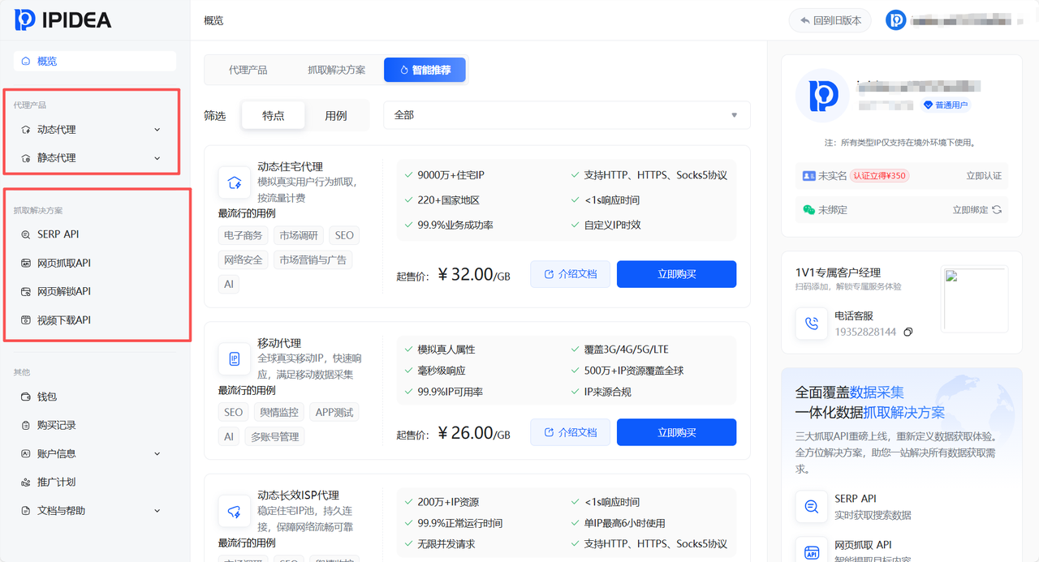
Task: Open 介绍文档 for 移动代理
Action: coord(570,432)
